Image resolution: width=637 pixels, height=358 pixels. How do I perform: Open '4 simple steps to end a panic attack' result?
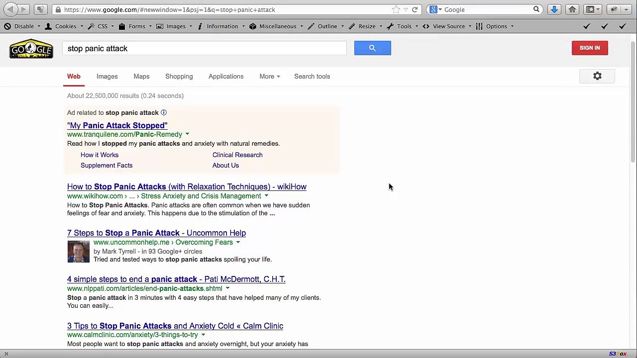[176, 279]
